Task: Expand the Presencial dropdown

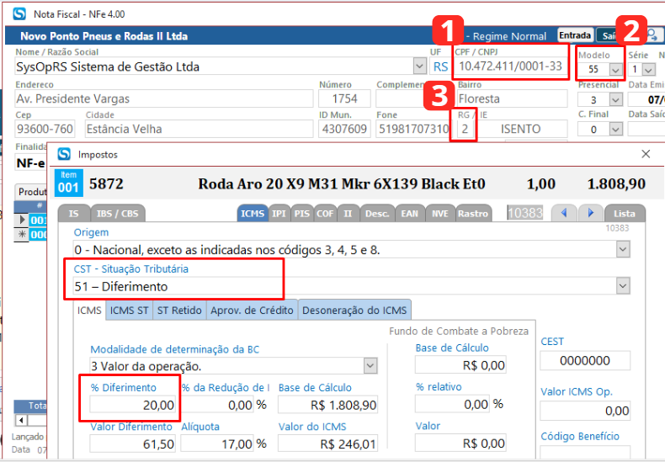Action: click(x=615, y=99)
